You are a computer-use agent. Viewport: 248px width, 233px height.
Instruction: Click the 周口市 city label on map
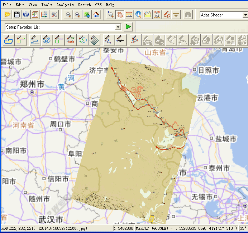pyautogui.click(x=61, y=124)
